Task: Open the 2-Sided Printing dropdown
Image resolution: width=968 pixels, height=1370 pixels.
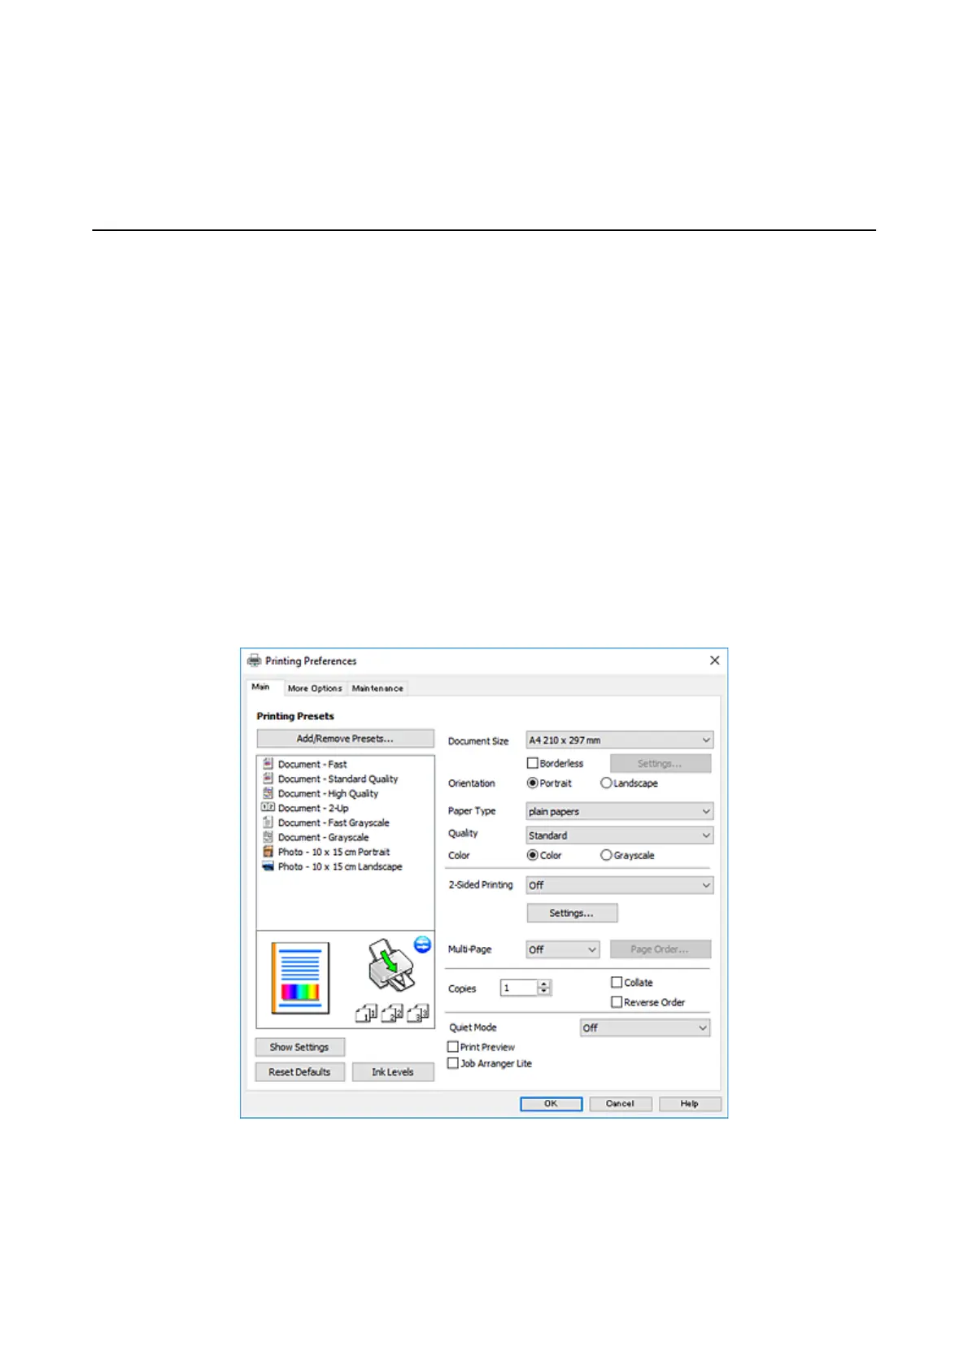Action: 619,885
